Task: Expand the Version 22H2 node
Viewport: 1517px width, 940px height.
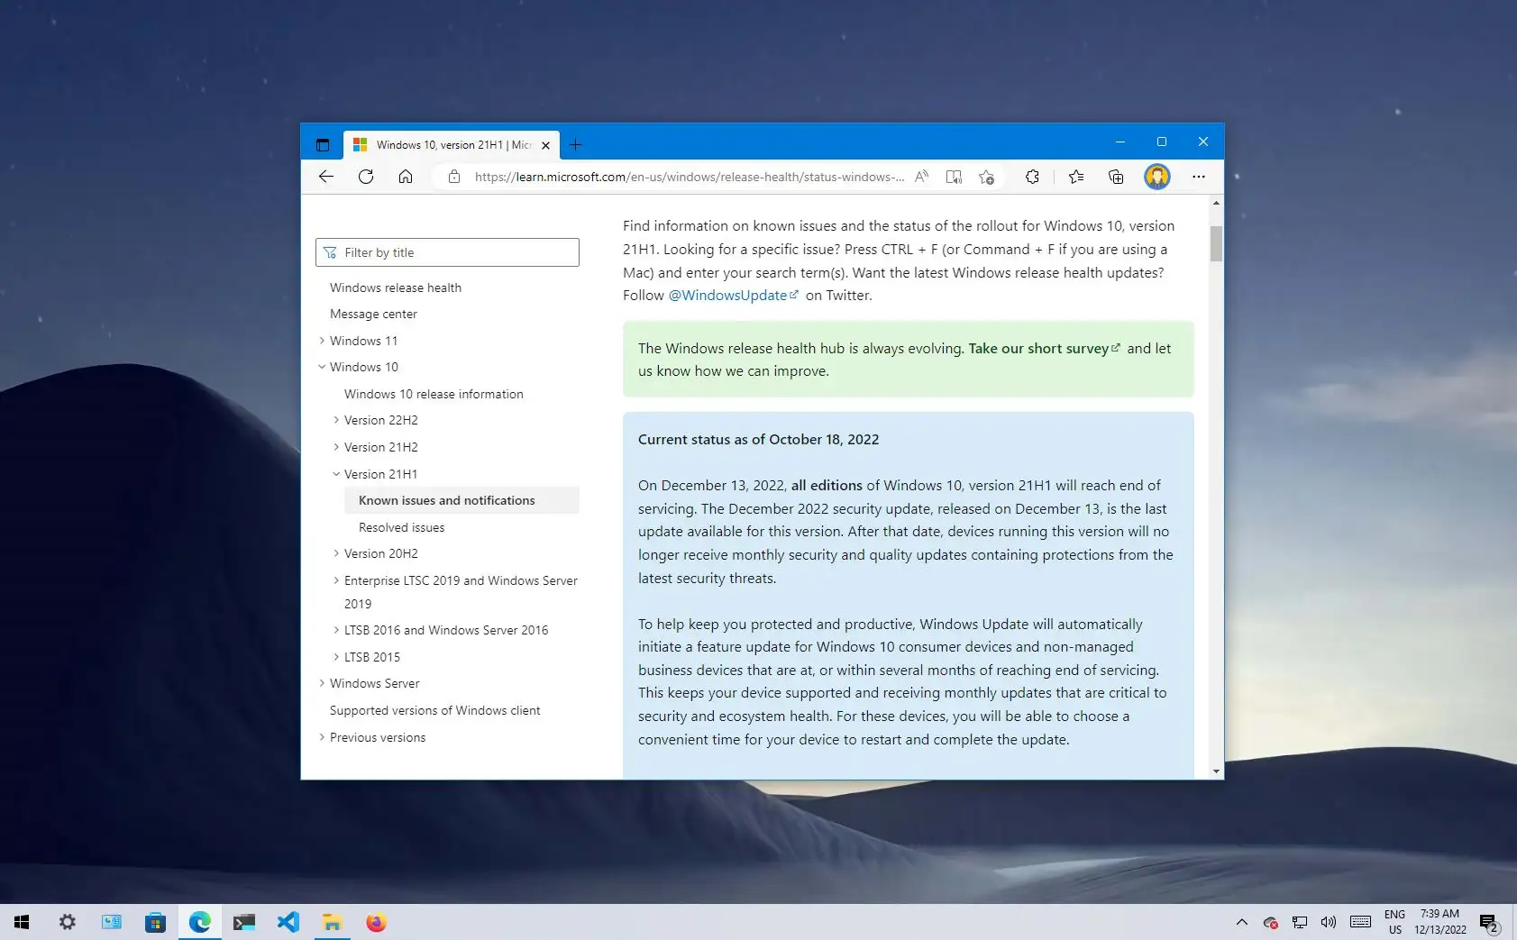Action: pyautogui.click(x=336, y=420)
